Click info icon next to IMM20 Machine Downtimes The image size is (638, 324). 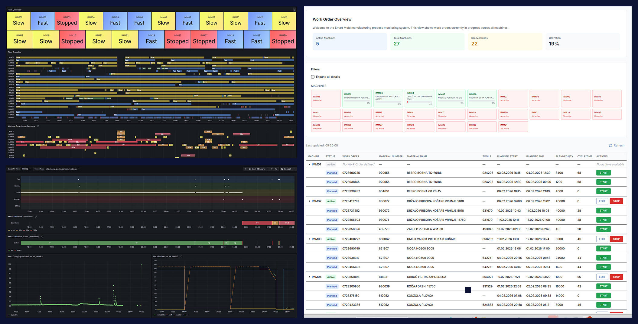36,217
